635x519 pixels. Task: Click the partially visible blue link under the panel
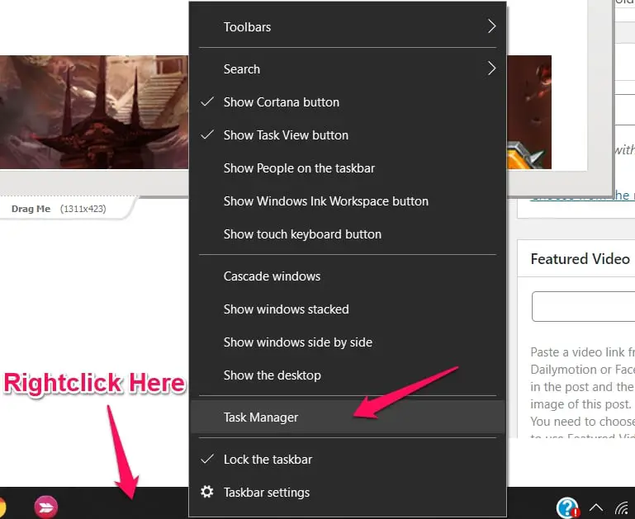click(x=582, y=196)
